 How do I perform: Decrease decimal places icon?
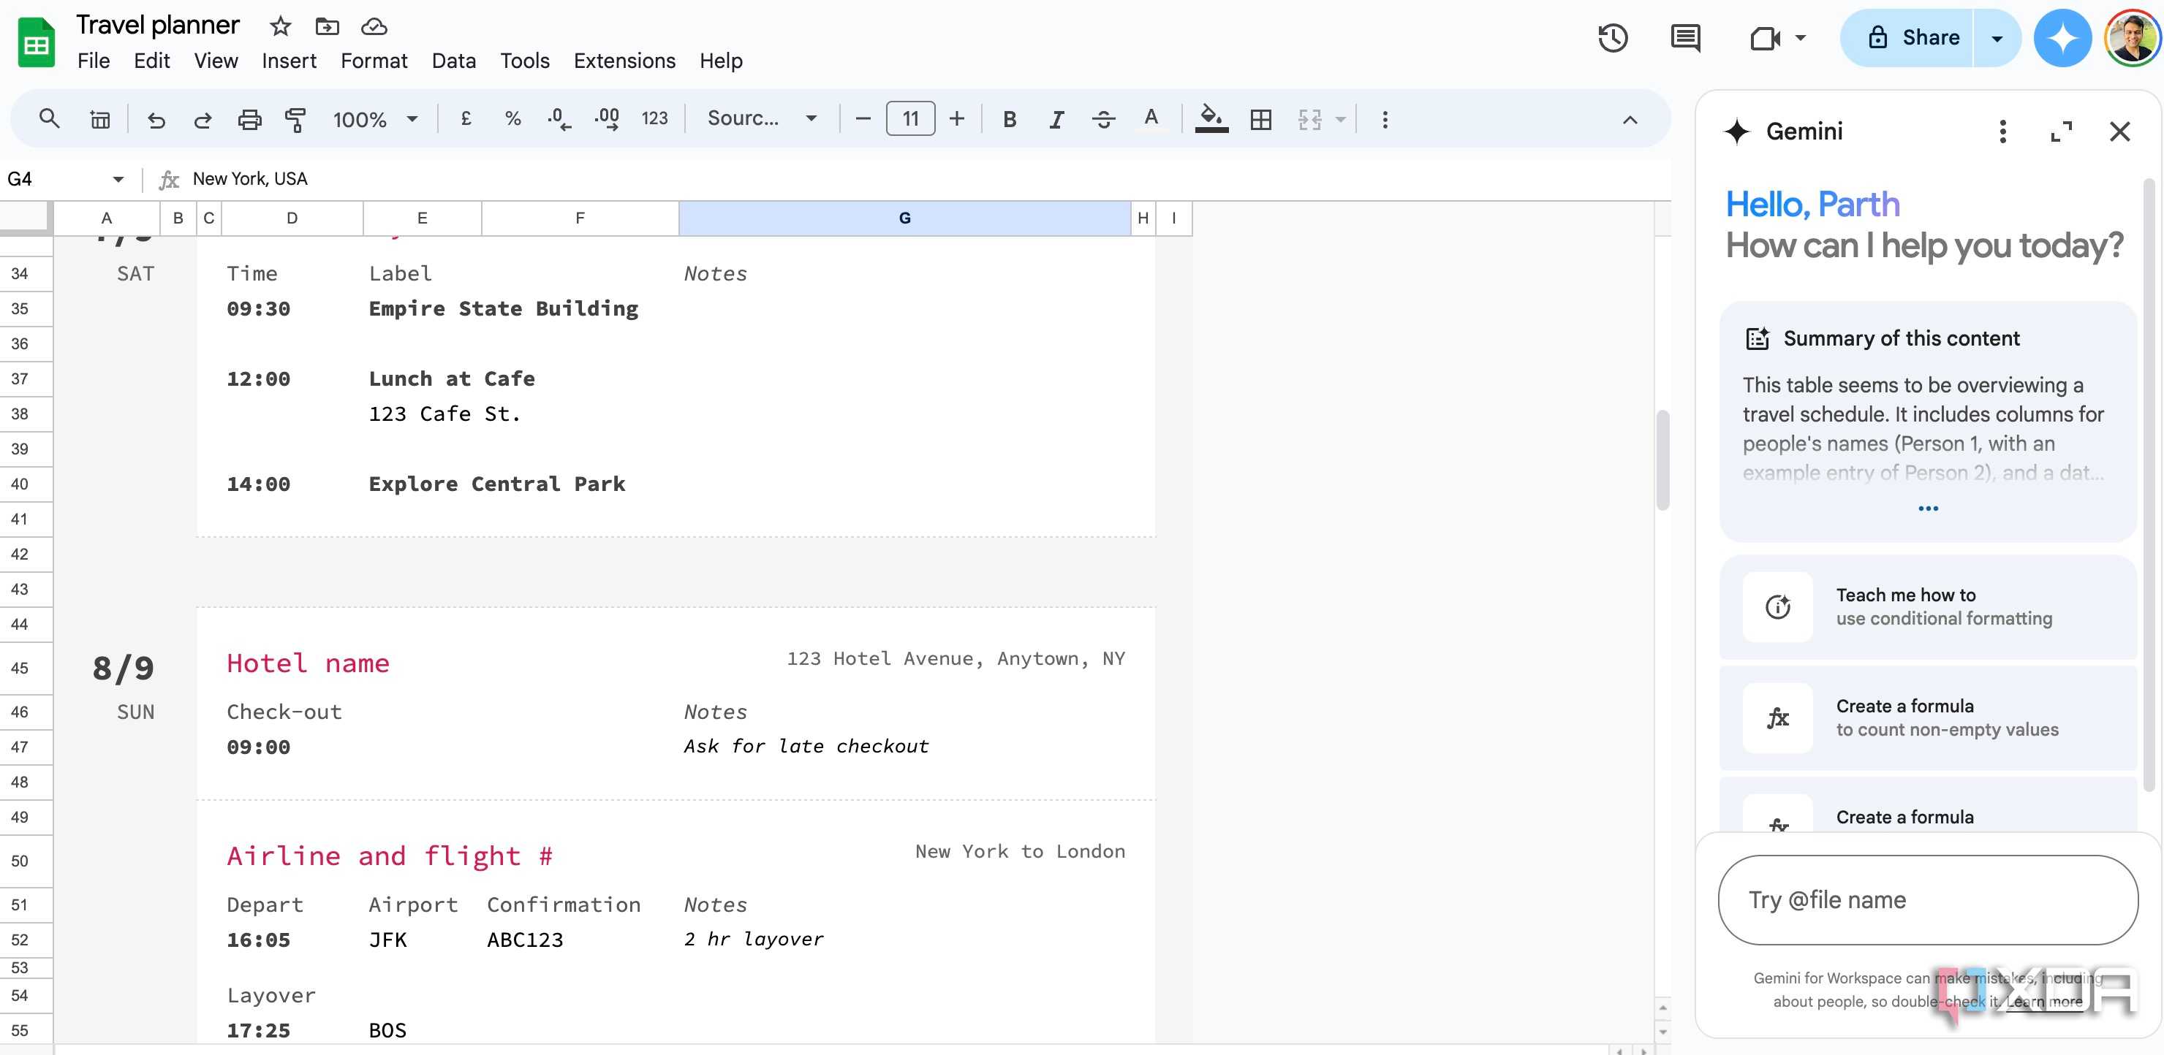pyautogui.click(x=559, y=119)
